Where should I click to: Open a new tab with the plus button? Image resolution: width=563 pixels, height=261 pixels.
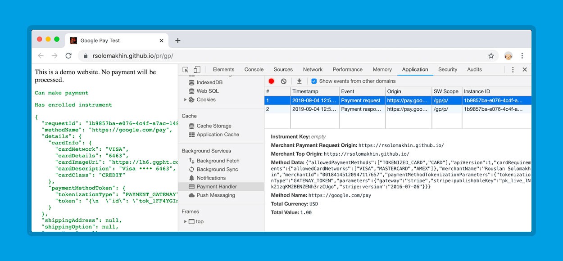point(177,40)
